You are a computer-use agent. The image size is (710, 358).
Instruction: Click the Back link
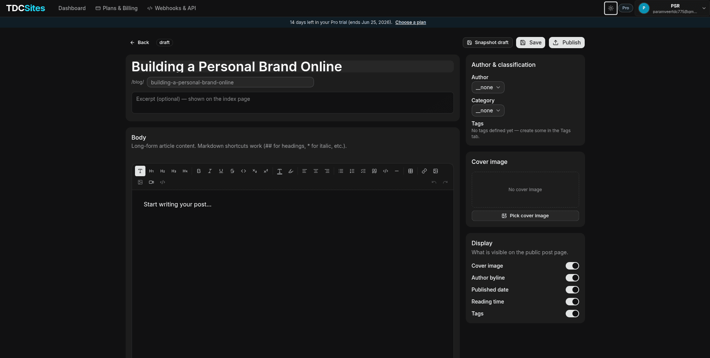pos(139,43)
